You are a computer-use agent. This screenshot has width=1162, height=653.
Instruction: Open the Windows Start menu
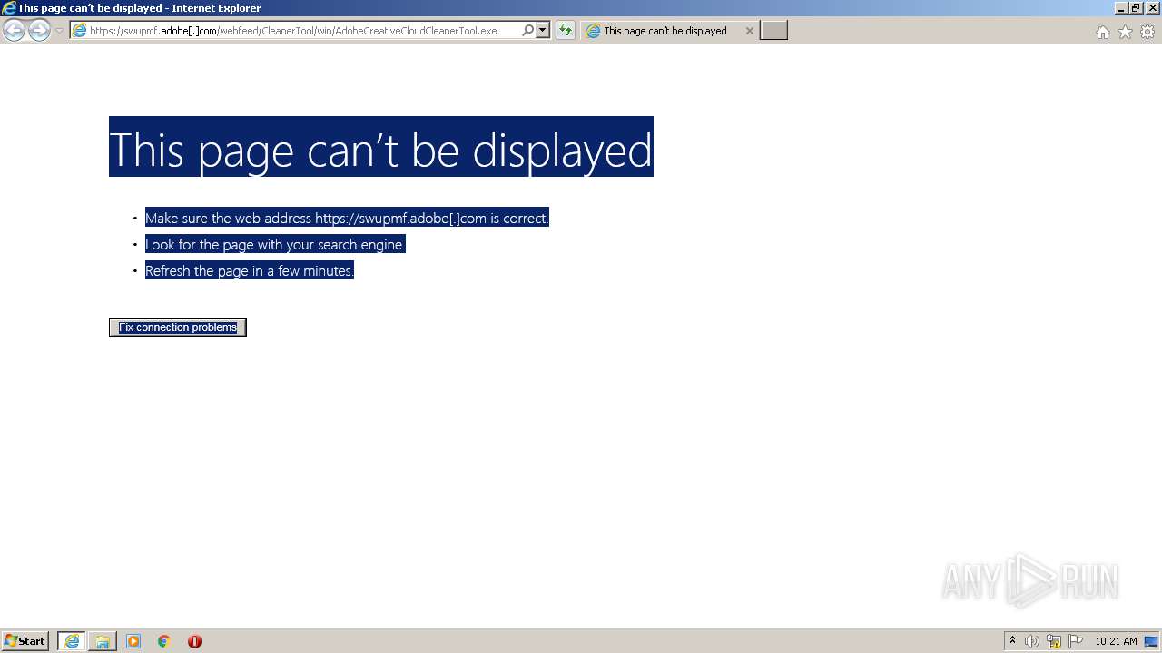pos(25,641)
